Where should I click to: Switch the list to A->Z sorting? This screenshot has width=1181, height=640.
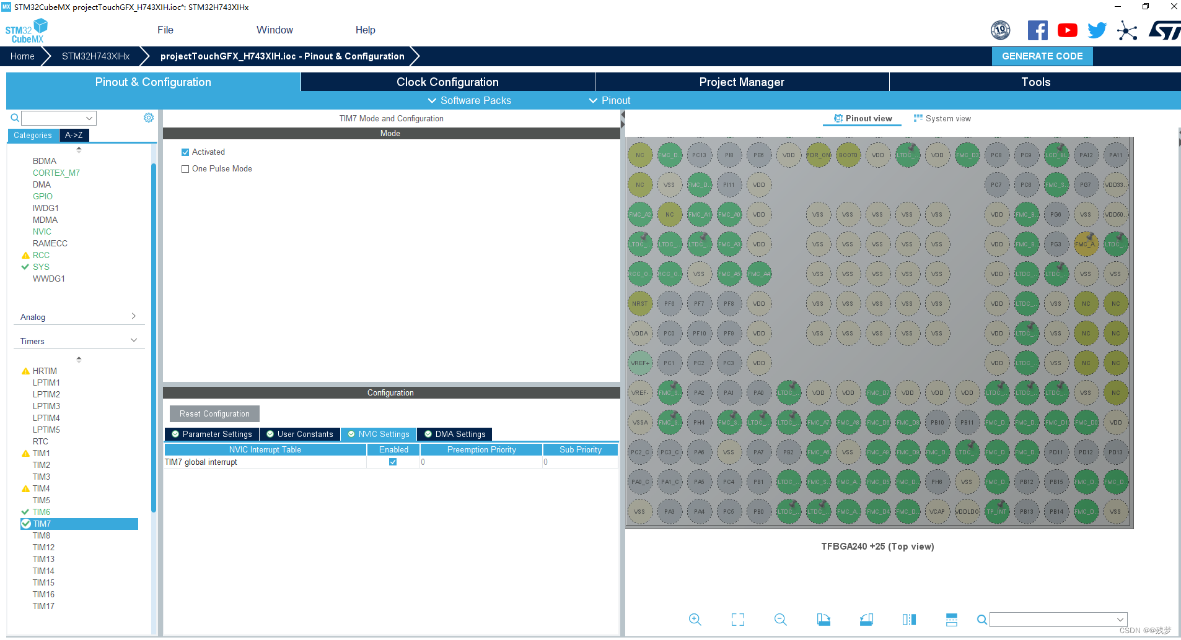(x=74, y=135)
